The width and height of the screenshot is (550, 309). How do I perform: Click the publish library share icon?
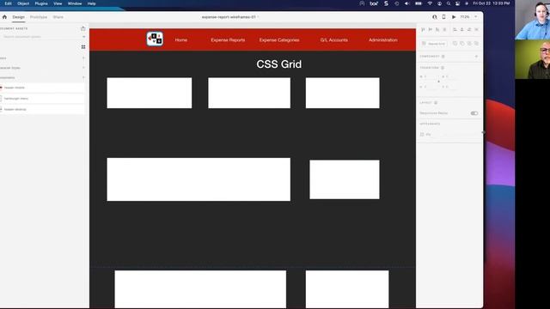[83, 28]
